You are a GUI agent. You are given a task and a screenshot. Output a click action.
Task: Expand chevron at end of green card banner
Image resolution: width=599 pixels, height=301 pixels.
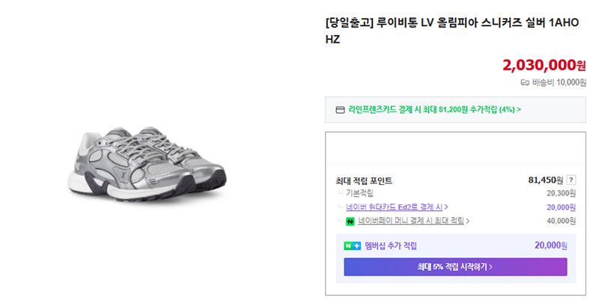(x=519, y=109)
